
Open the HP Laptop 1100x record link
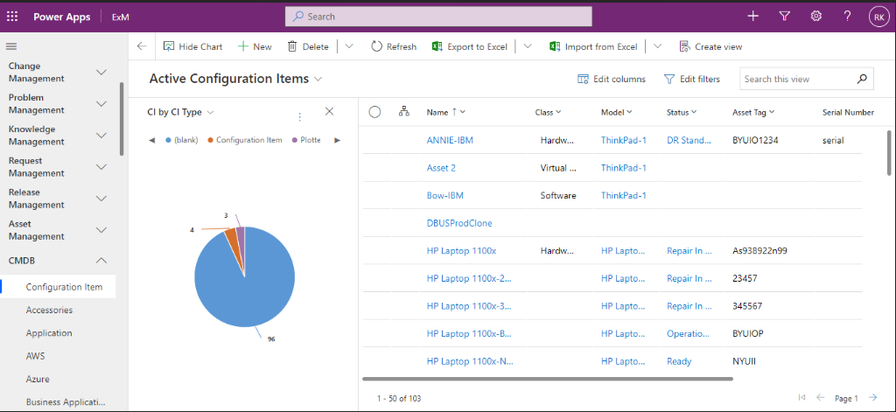tap(462, 251)
